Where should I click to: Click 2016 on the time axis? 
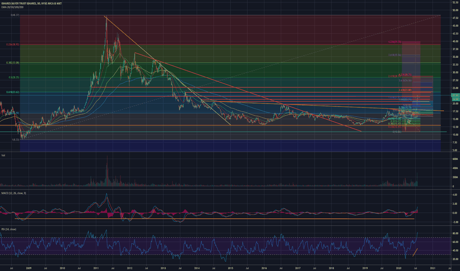(x=264, y=268)
